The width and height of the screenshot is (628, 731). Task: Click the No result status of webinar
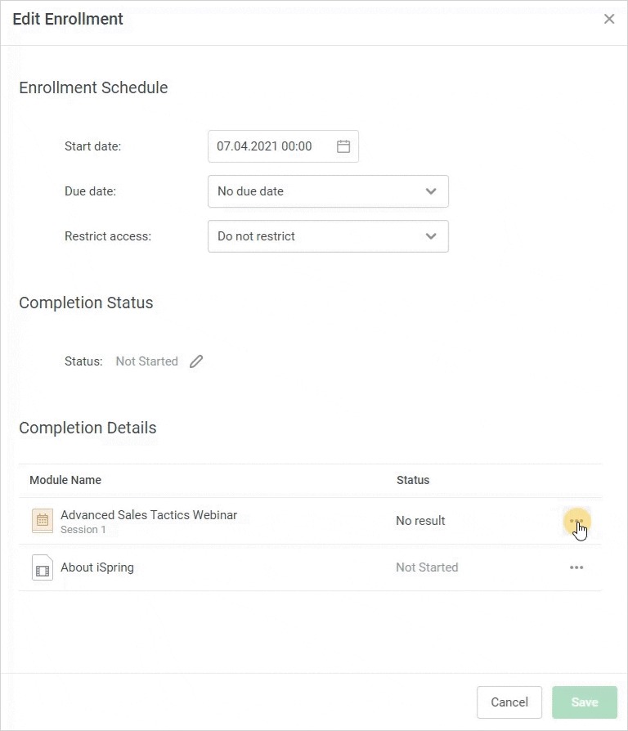point(420,521)
